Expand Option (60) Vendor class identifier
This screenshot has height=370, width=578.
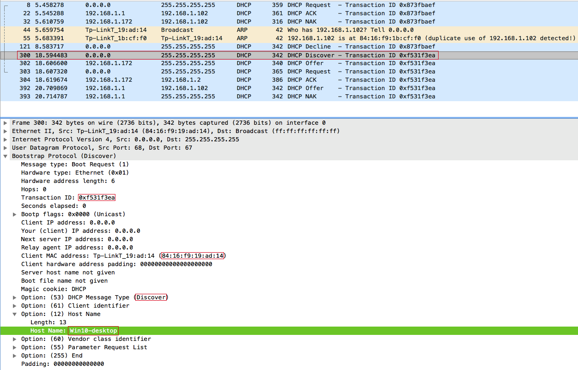[15, 339]
